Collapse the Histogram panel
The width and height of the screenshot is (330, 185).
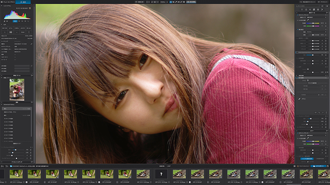tap(2, 6)
